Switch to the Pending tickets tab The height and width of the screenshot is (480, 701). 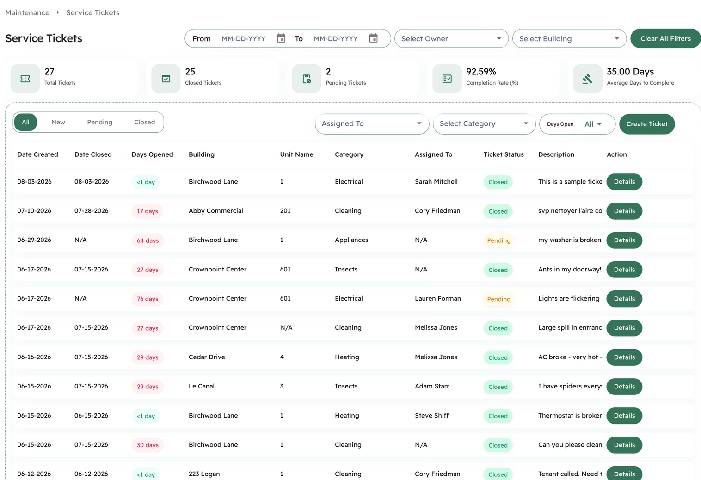point(100,122)
